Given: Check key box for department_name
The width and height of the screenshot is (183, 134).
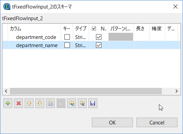Looking at the screenshot, I should tap(67, 45).
